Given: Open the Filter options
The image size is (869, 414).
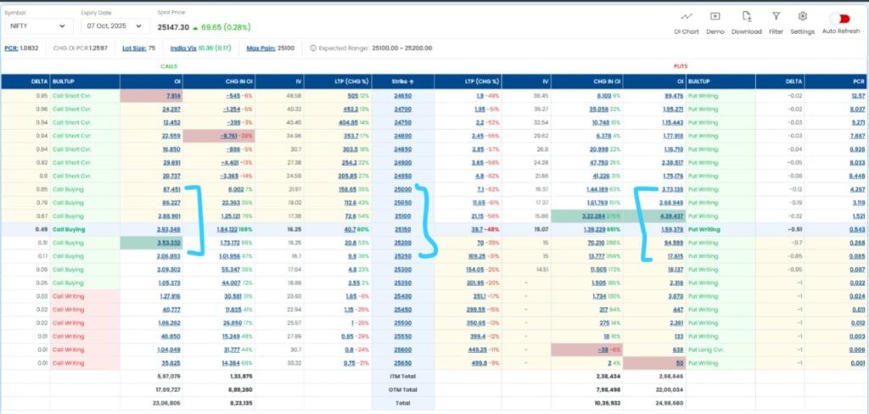Looking at the screenshot, I should pyautogui.click(x=776, y=17).
